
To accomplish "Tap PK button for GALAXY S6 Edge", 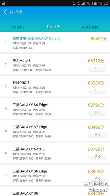I will 97,179.
